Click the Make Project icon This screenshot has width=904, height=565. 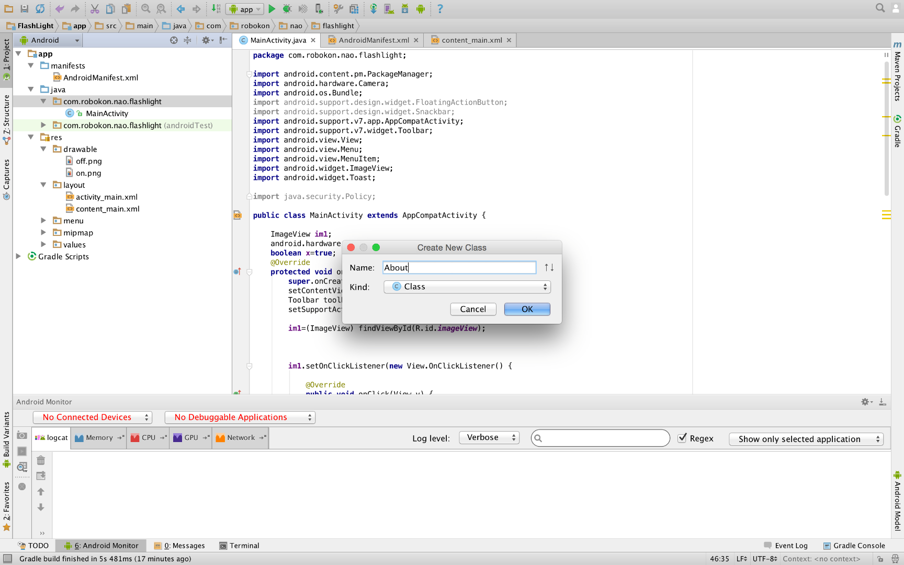216,9
